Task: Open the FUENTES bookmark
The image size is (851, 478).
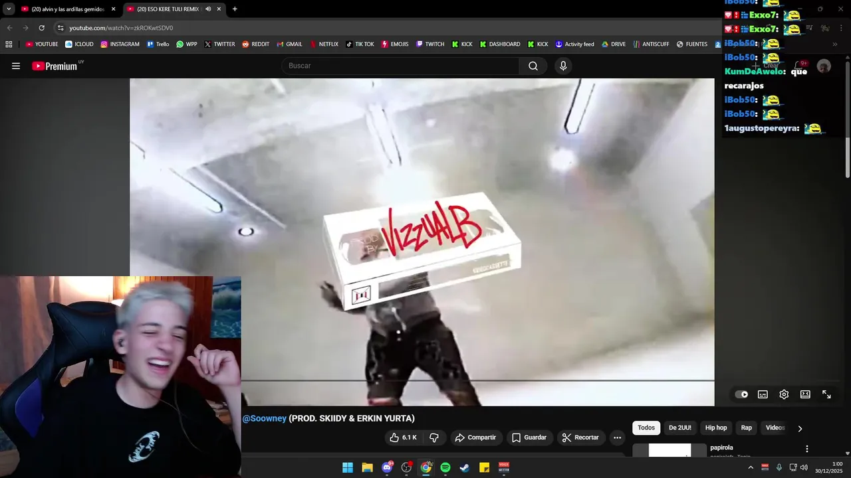Action: click(692, 44)
